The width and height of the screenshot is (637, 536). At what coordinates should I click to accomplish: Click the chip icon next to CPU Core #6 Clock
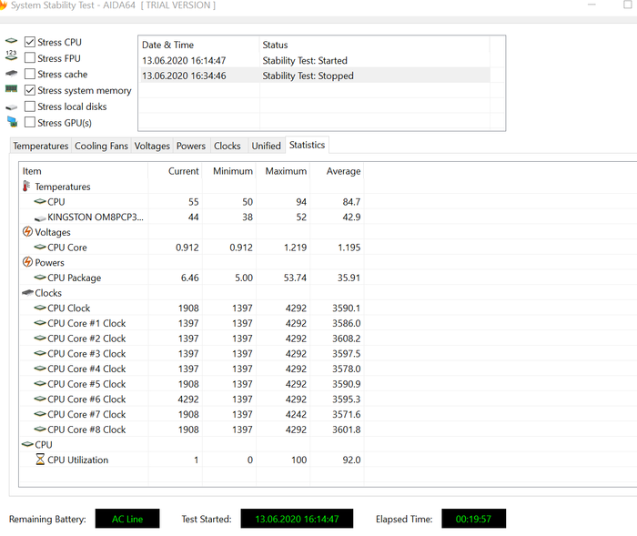pyautogui.click(x=40, y=399)
